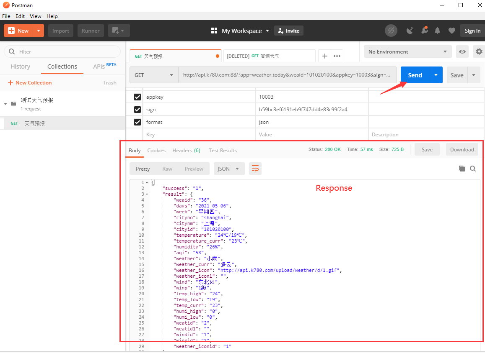The image size is (485, 353).
Task: Open the File menu
Action: (x=6, y=16)
